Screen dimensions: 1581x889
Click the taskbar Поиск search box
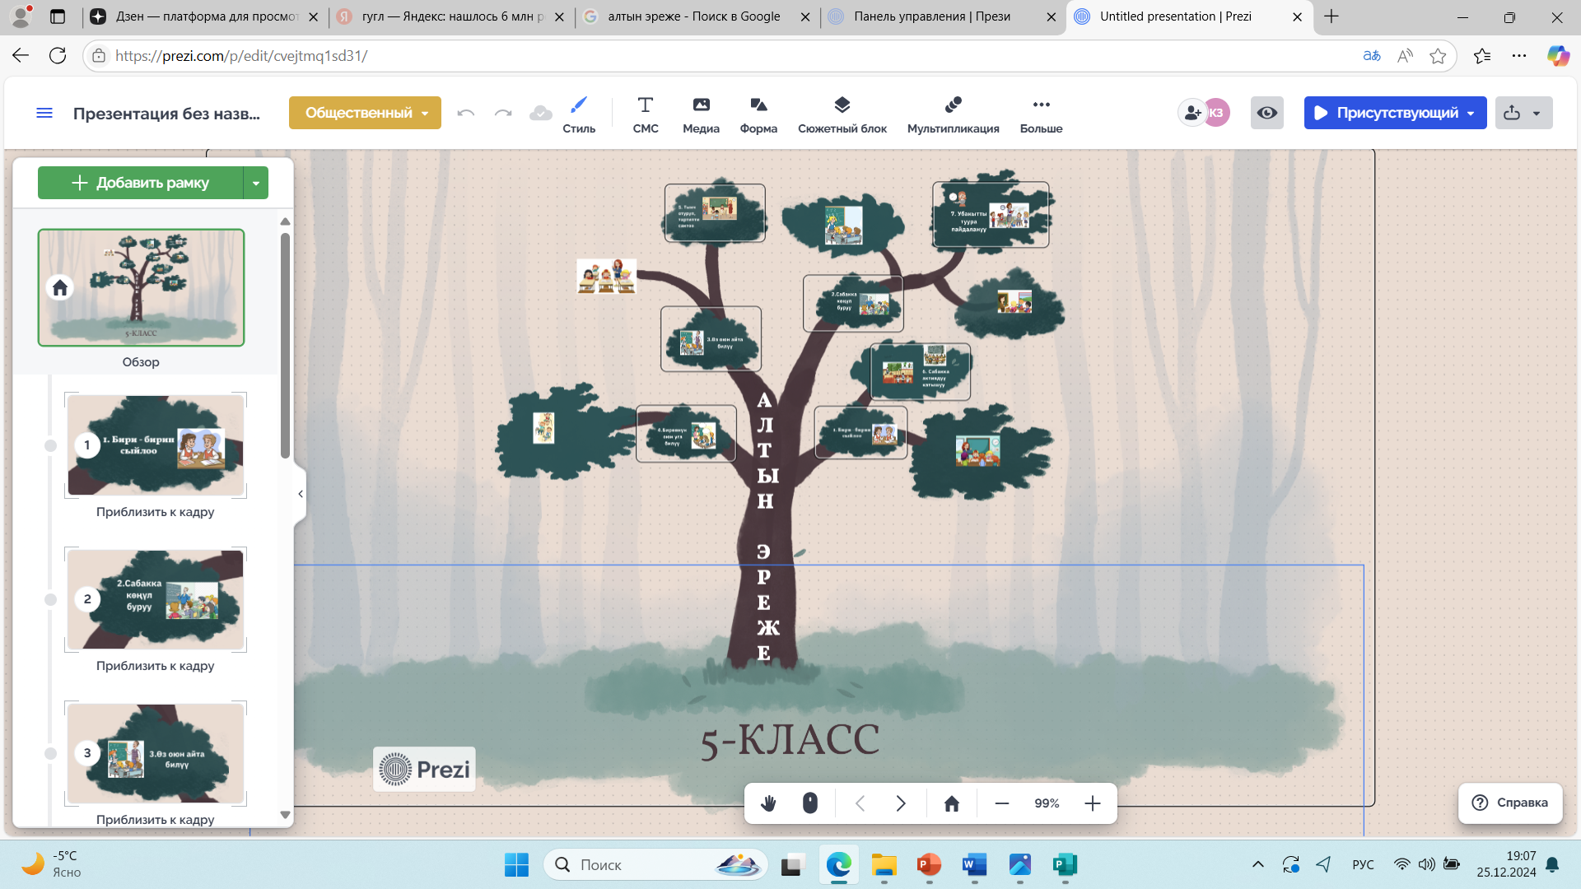pyautogui.click(x=656, y=864)
